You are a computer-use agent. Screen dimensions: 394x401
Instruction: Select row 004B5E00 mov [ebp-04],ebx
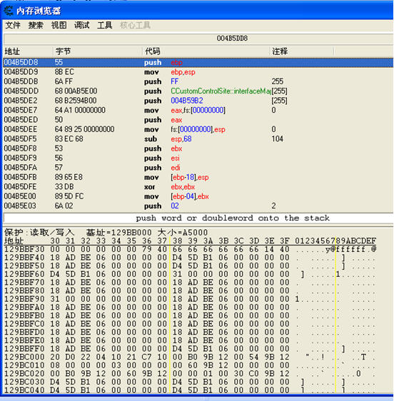pyautogui.click(x=198, y=196)
